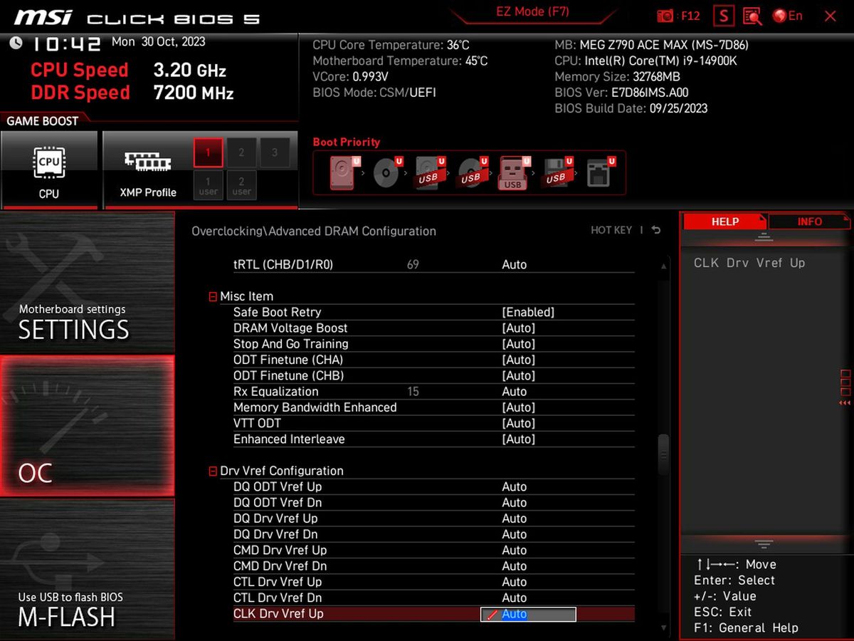The width and height of the screenshot is (854, 641).
Task: Select CTL Drv Vref Dn setting
Action: point(433,598)
